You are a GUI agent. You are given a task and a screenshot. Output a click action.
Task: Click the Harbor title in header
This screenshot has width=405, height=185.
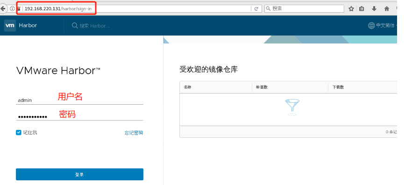pos(28,25)
